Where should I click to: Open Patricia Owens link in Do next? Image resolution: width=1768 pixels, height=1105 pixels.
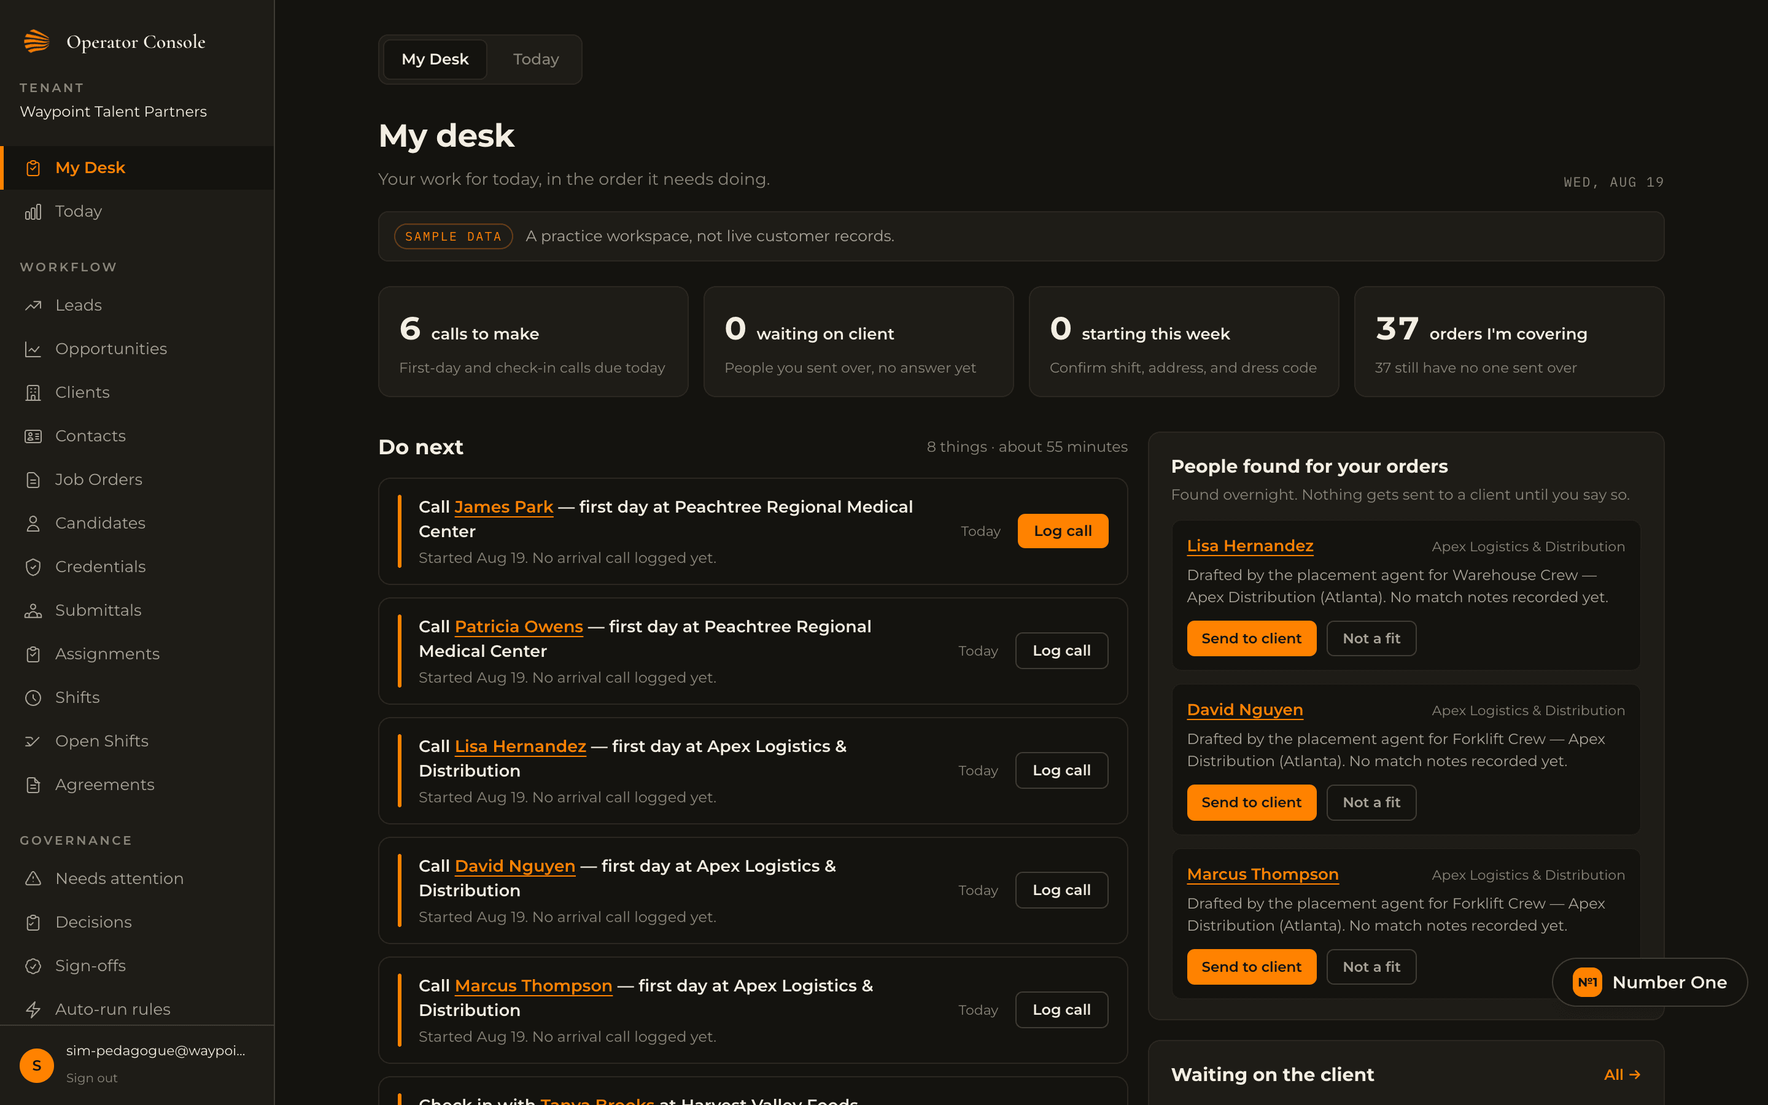pos(519,627)
